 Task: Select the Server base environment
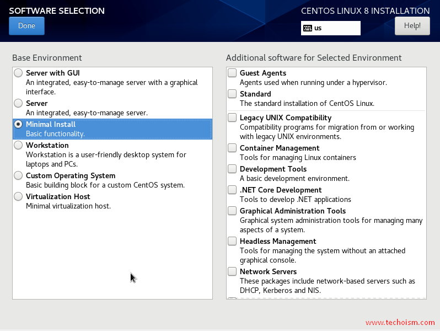point(18,103)
